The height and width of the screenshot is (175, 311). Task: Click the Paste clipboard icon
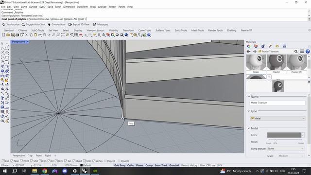(35, 35)
